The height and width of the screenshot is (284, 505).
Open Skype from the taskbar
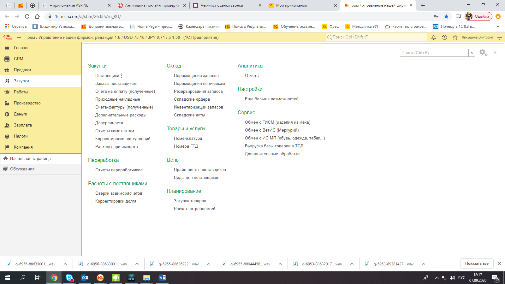coord(69,278)
